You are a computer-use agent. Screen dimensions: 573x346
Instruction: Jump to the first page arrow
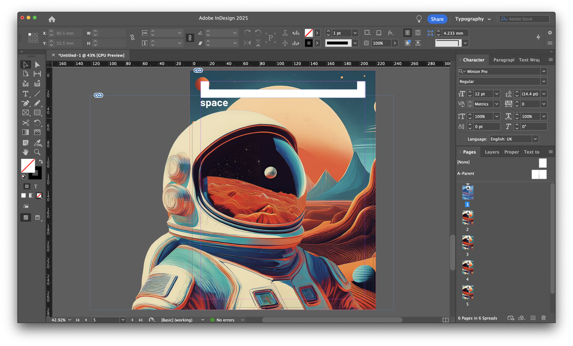tap(78, 320)
